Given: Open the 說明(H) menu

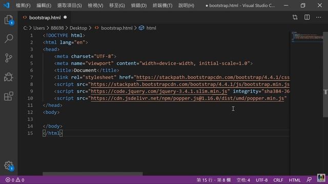Looking at the screenshot, I should [187, 6].
